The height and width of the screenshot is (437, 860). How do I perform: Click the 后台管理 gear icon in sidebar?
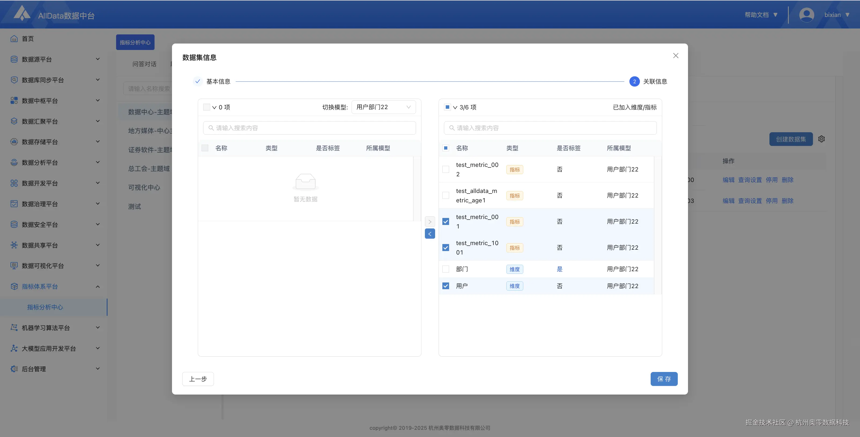pyautogui.click(x=14, y=369)
